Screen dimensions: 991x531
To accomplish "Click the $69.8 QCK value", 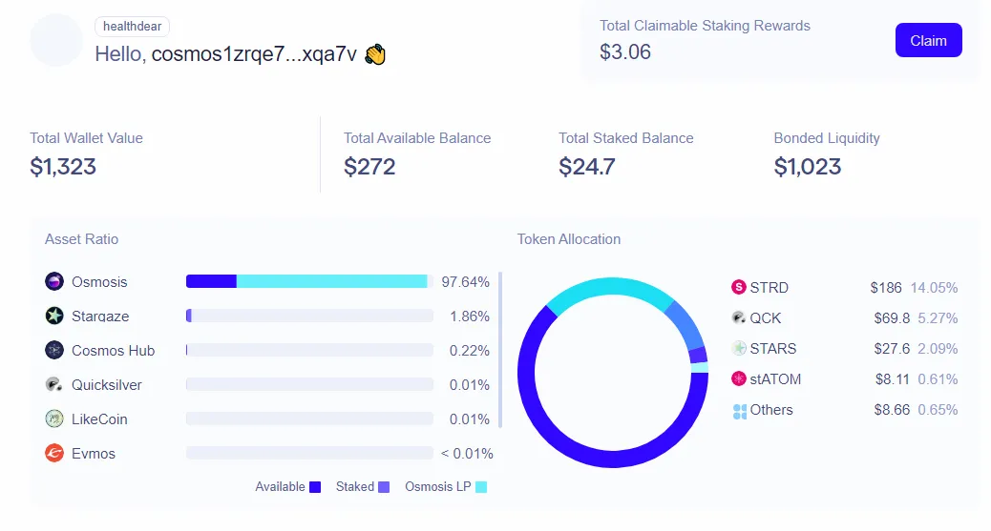I will pos(892,318).
